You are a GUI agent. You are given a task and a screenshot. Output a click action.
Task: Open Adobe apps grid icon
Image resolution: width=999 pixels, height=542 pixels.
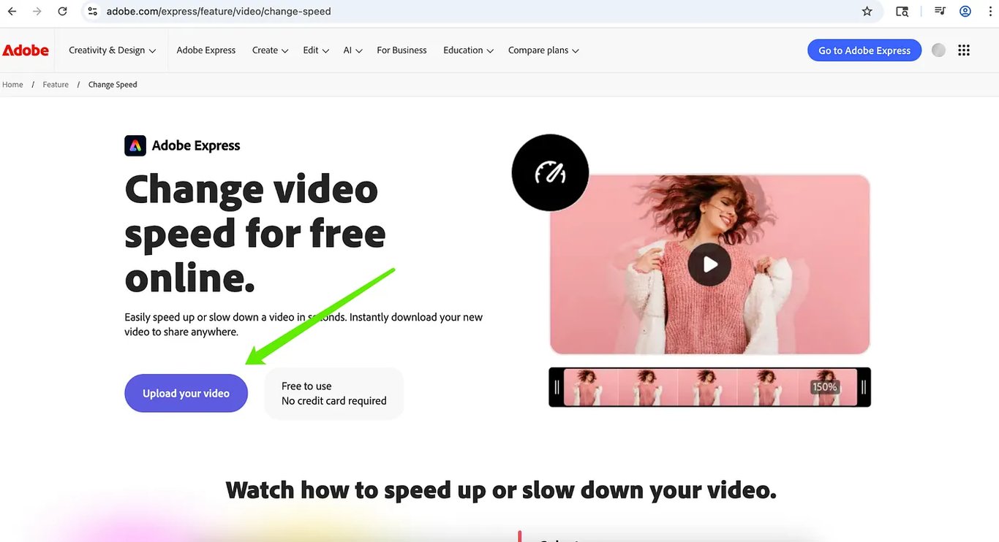[964, 50]
